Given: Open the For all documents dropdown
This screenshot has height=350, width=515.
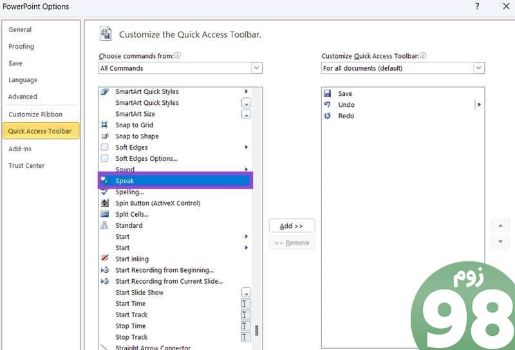Looking at the screenshot, I should pyautogui.click(x=478, y=68).
